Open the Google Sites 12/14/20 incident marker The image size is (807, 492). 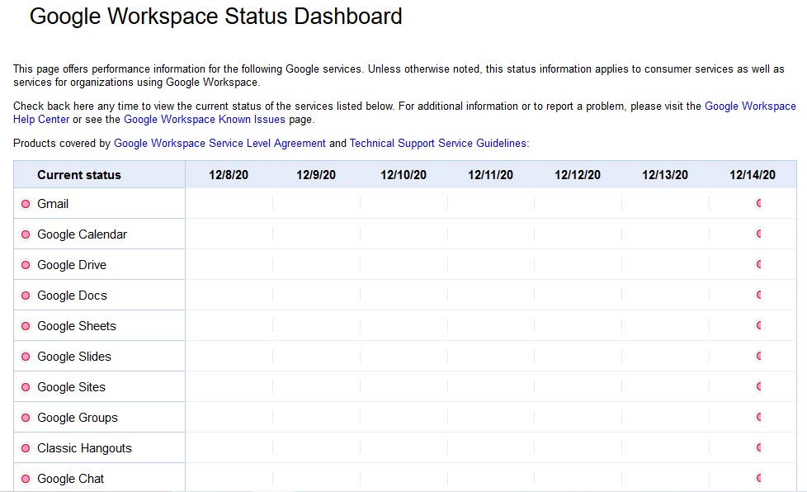[x=758, y=386]
